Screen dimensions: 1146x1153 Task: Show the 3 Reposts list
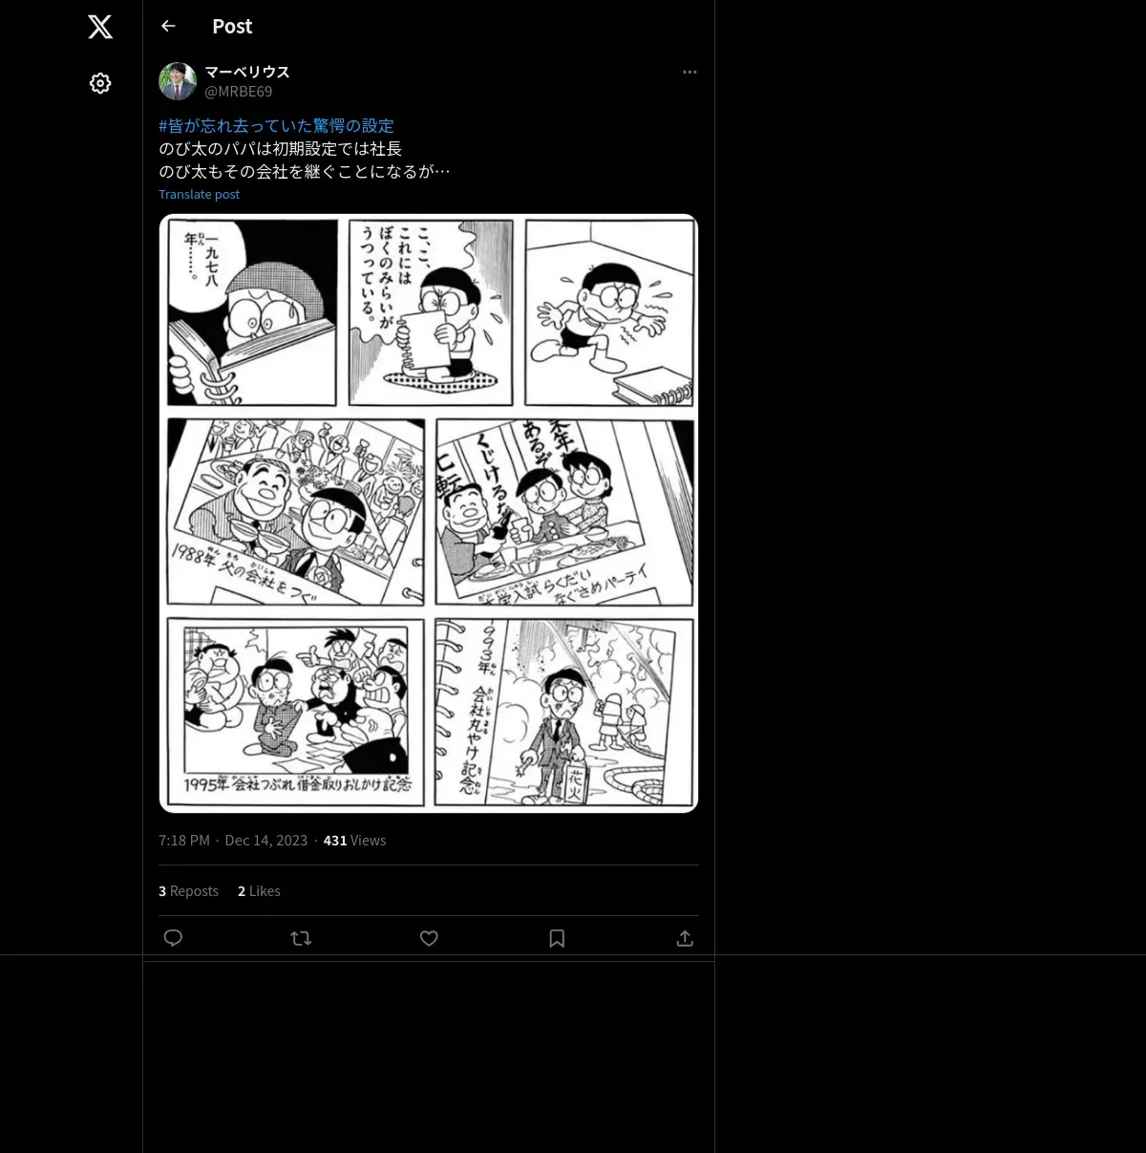coord(188,891)
